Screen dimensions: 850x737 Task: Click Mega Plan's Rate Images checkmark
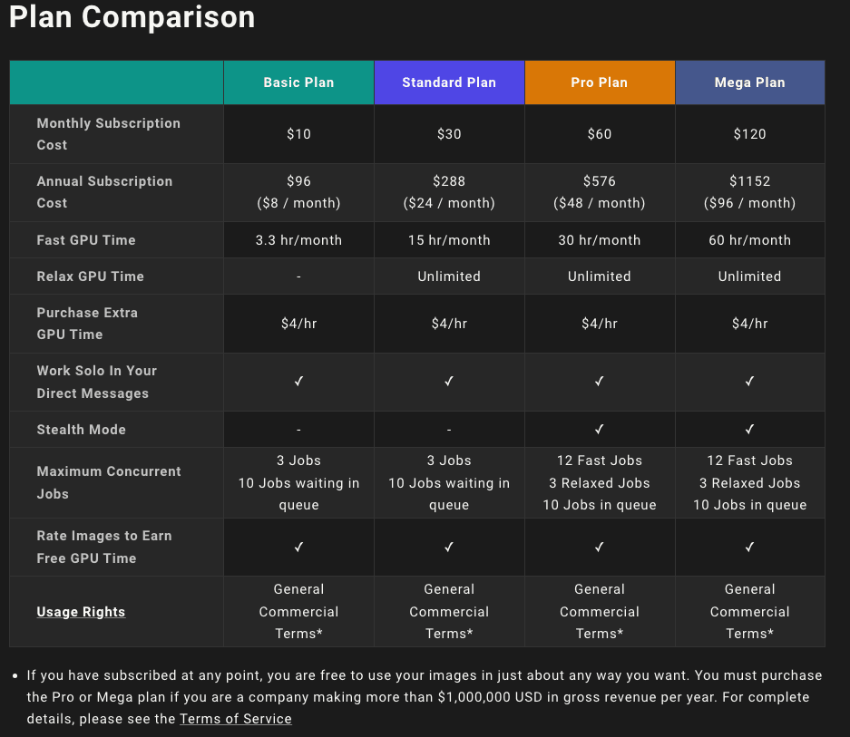[750, 547]
